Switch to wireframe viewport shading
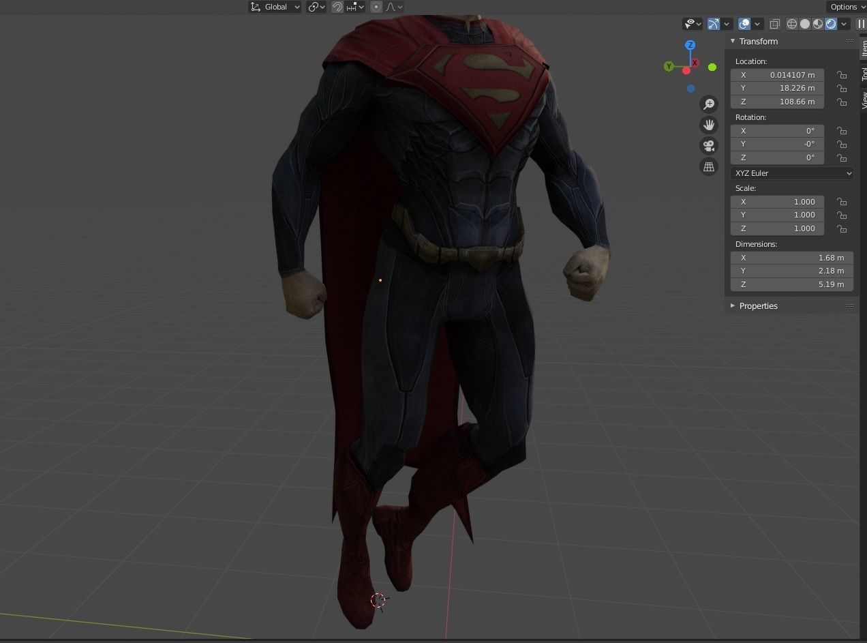867x643 pixels. [x=792, y=24]
